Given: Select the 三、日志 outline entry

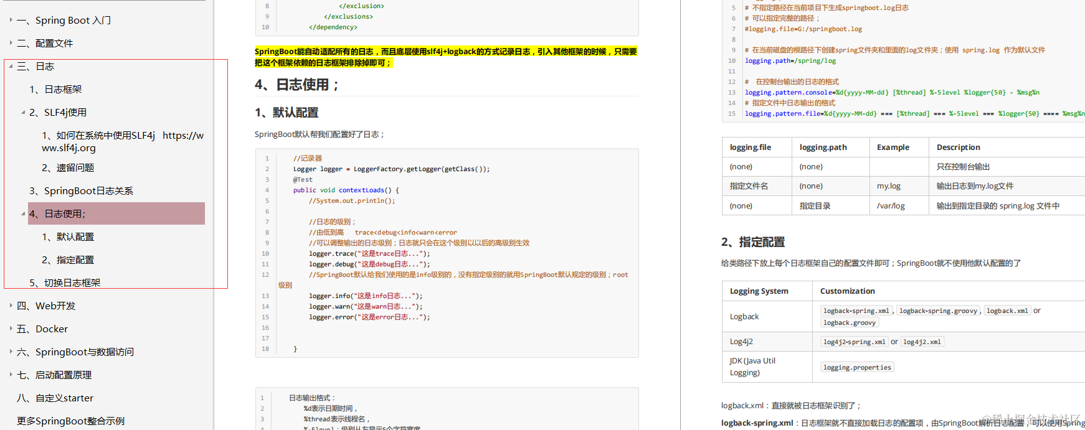Looking at the screenshot, I should (36, 66).
